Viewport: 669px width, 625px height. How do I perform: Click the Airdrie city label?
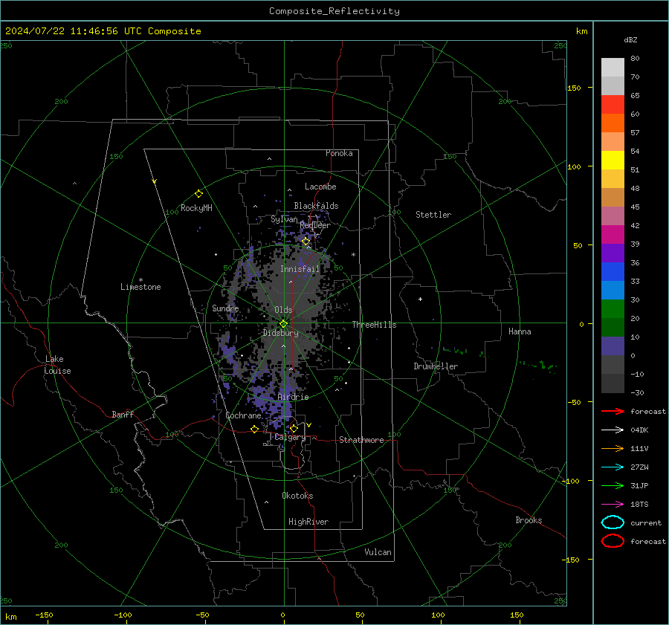click(x=293, y=397)
